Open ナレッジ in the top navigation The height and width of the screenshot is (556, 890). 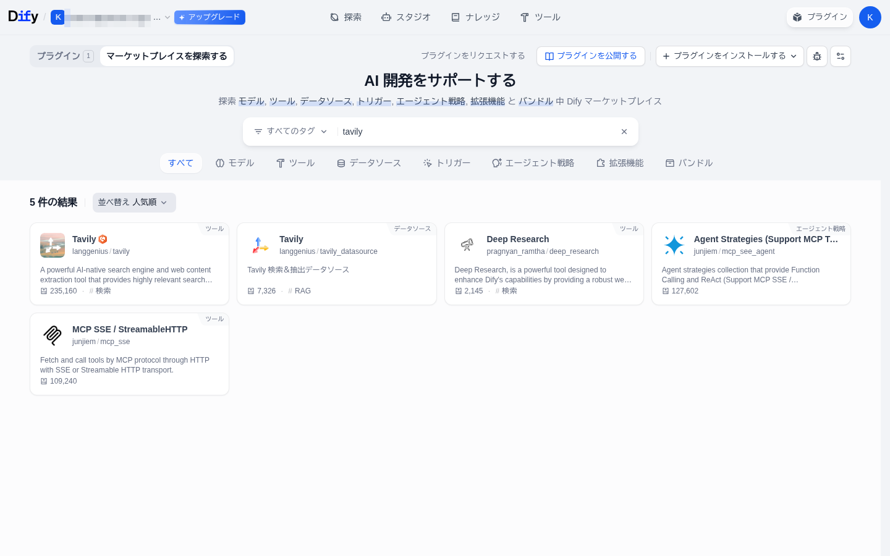pyautogui.click(x=475, y=17)
